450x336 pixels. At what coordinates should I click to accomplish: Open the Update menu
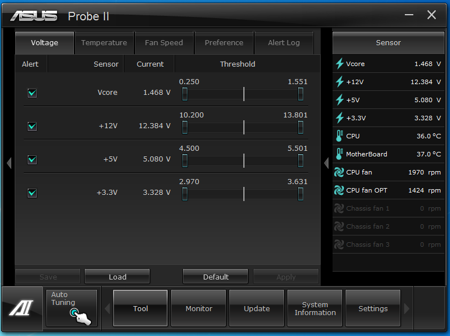[256, 308]
